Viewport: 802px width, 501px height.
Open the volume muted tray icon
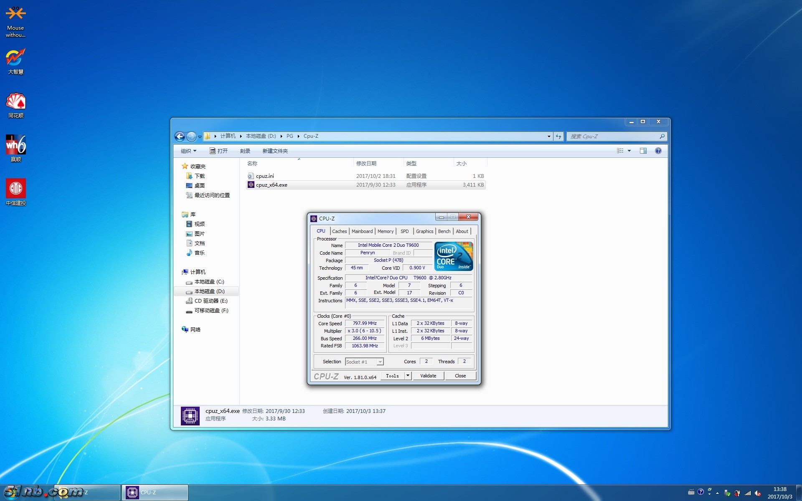pyautogui.click(x=758, y=493)
